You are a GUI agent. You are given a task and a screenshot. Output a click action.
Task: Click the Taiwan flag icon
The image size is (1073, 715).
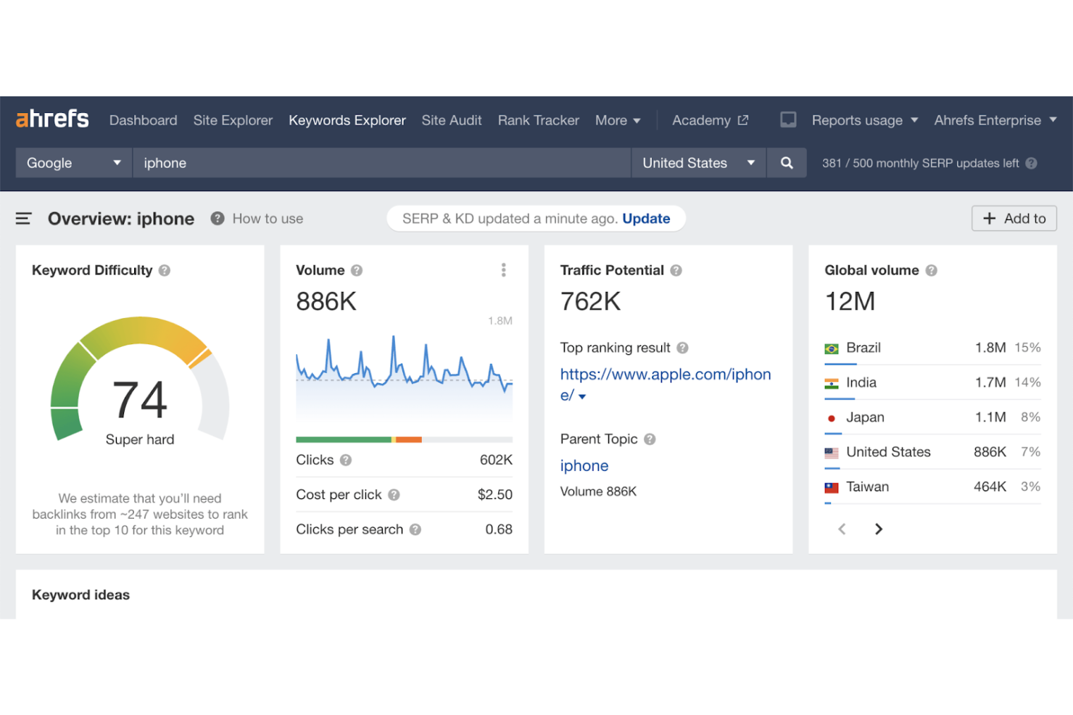(x=832, y=488)
